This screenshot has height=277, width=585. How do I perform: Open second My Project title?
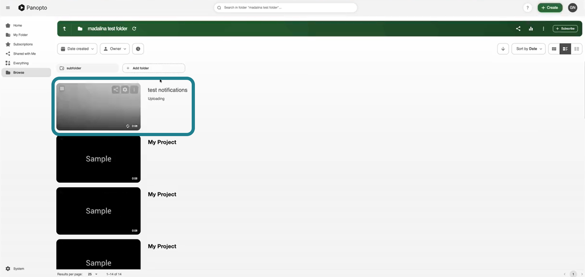162,194
